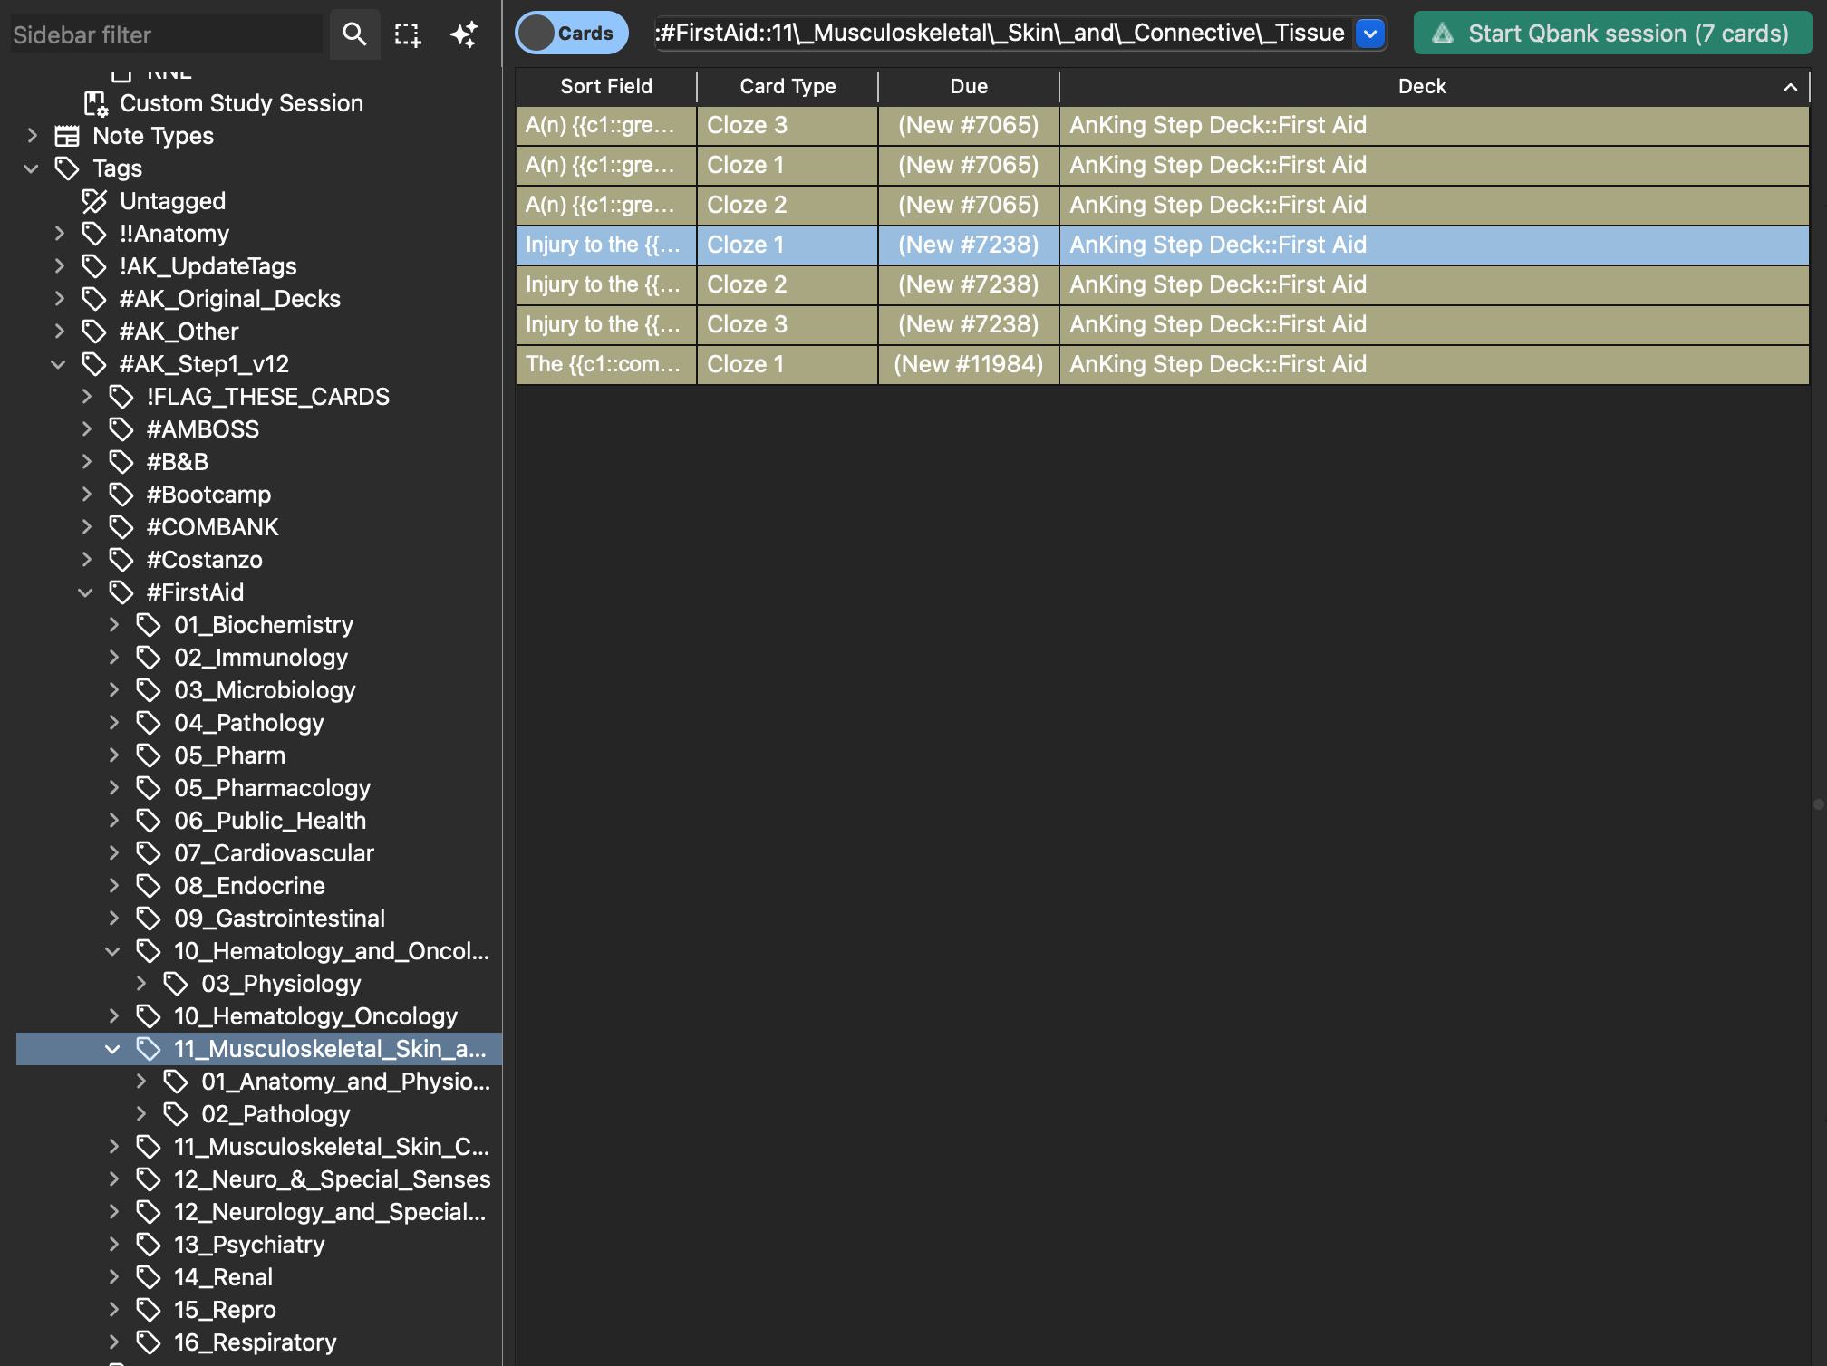Click the !FLAG_THESE_CARDS tag icon
Image resolution: width=1827 pixels, height=1366 pixels.
click(121, 397)
